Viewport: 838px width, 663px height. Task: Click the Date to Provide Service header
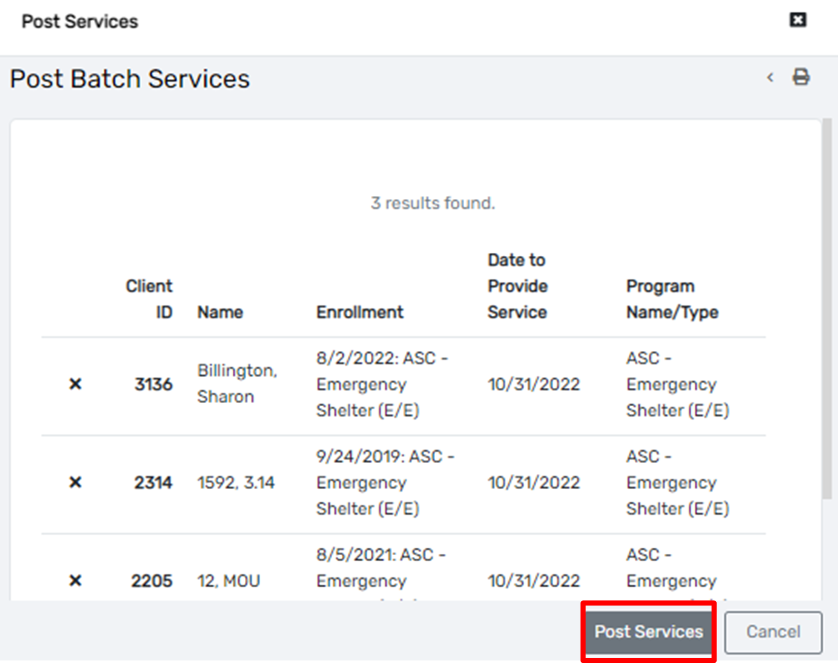coord(517,286)
